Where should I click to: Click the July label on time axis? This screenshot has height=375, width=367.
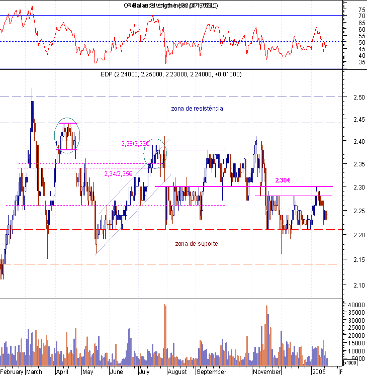click(x=144, y=371)
